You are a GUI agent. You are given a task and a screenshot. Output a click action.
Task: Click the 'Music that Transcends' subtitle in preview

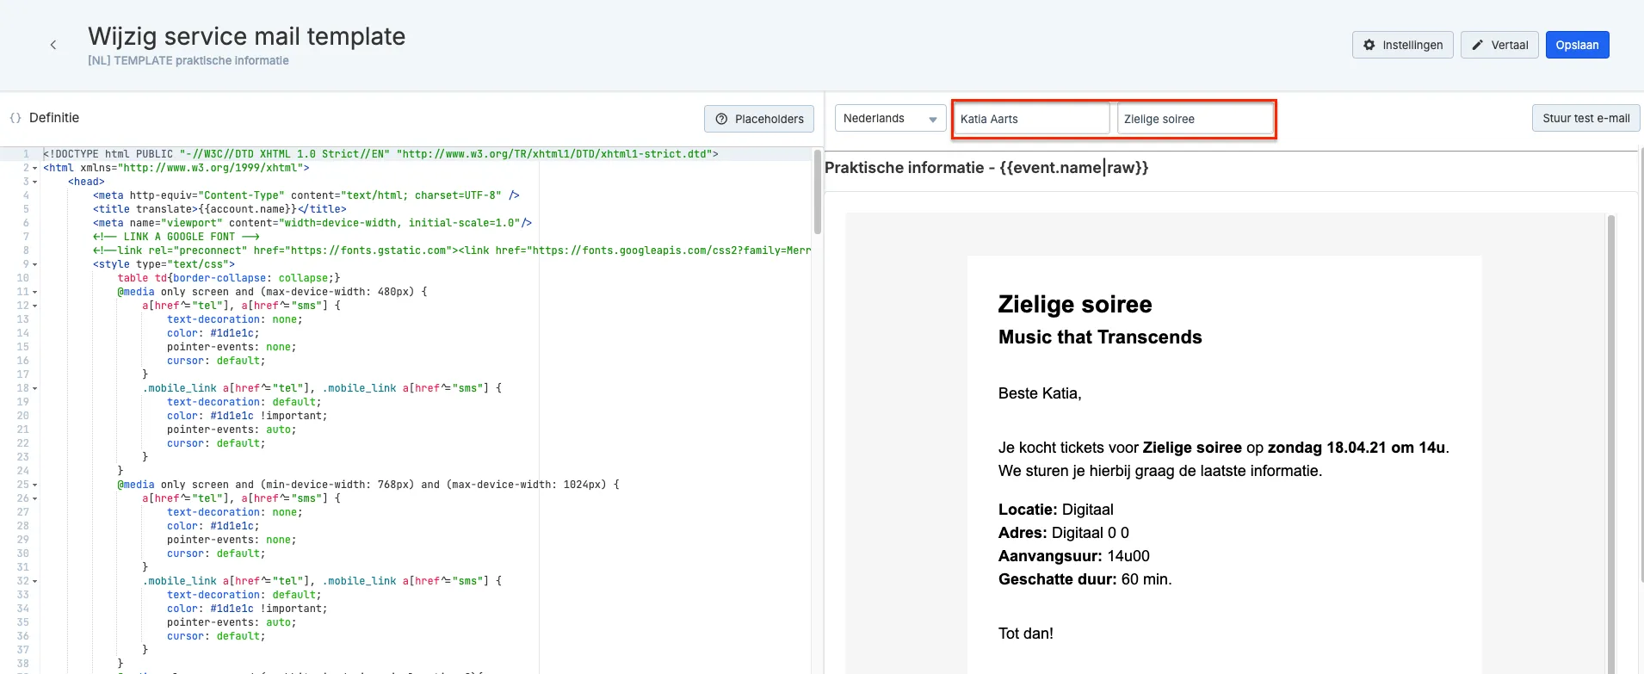1100,337
